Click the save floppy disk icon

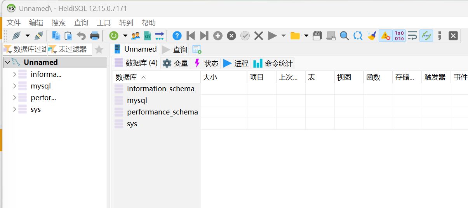[x=317, y=36]
